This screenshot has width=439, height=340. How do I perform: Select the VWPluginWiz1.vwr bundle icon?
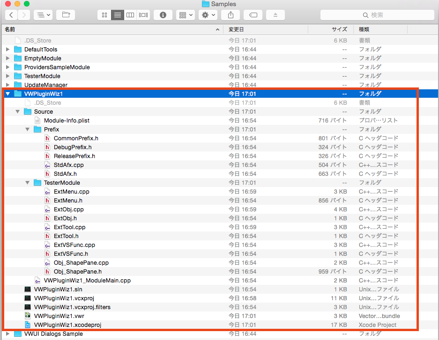pyautogui.click(x=28, y=316)
